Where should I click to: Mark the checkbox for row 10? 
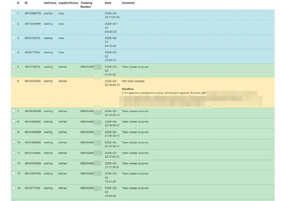point(13,142)
